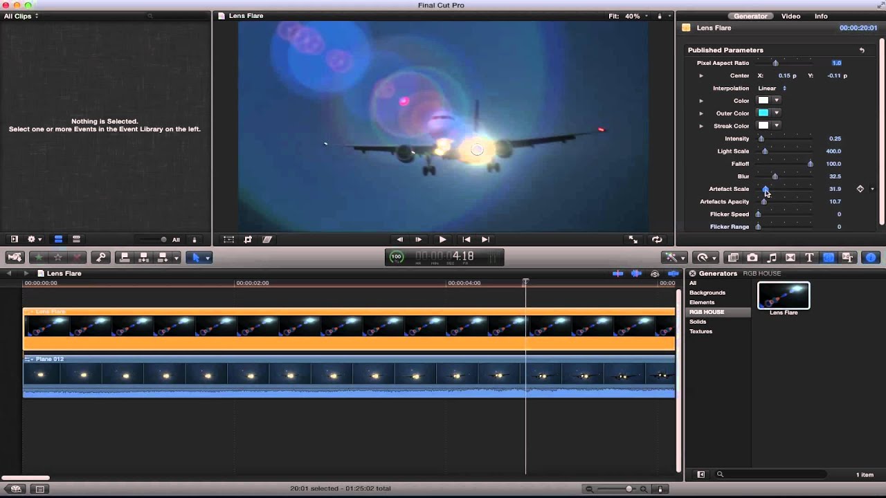Step back one frame in viewer

(399, 239)
